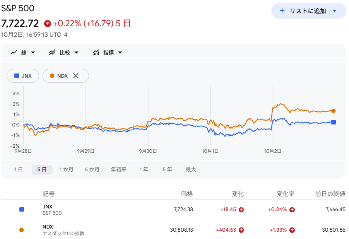
Task: Click the 9月29日 date label on chart axis
Action: point(86,151)
